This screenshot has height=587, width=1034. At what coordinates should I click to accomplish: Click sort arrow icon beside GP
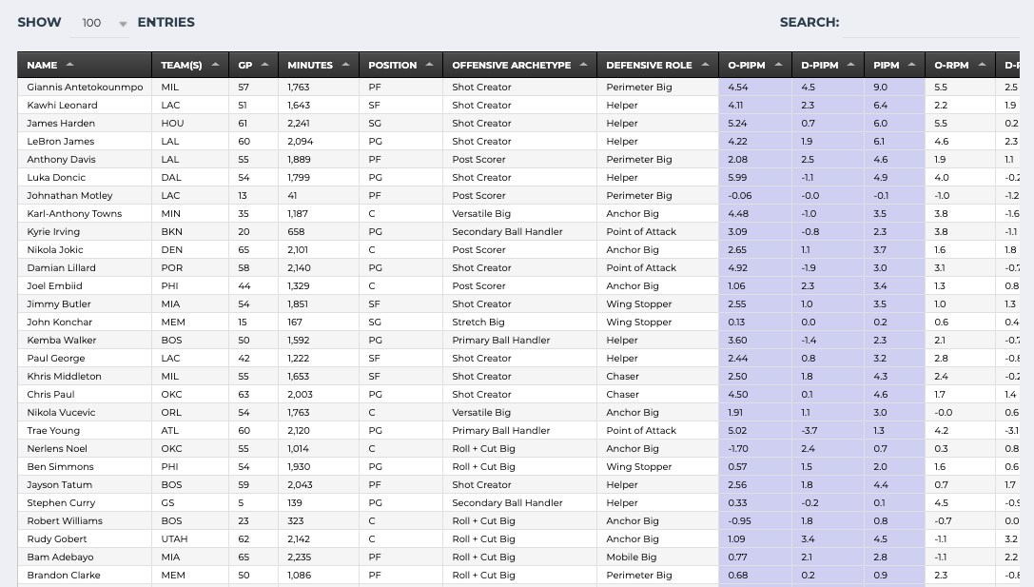point(265,64)
